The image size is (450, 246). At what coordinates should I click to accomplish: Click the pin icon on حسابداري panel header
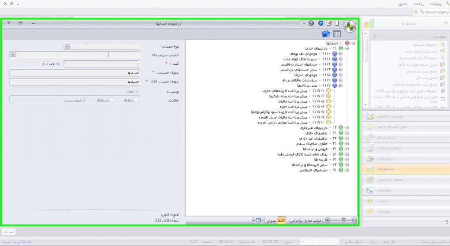446,23
